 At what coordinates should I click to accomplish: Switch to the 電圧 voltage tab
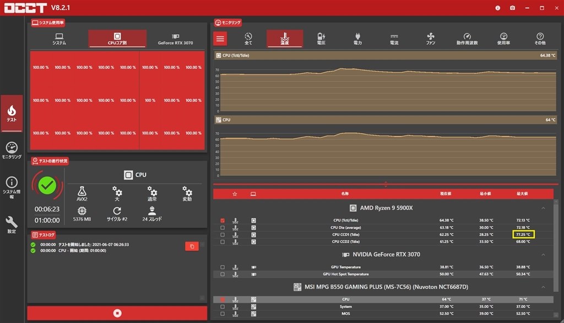point(321,39)
